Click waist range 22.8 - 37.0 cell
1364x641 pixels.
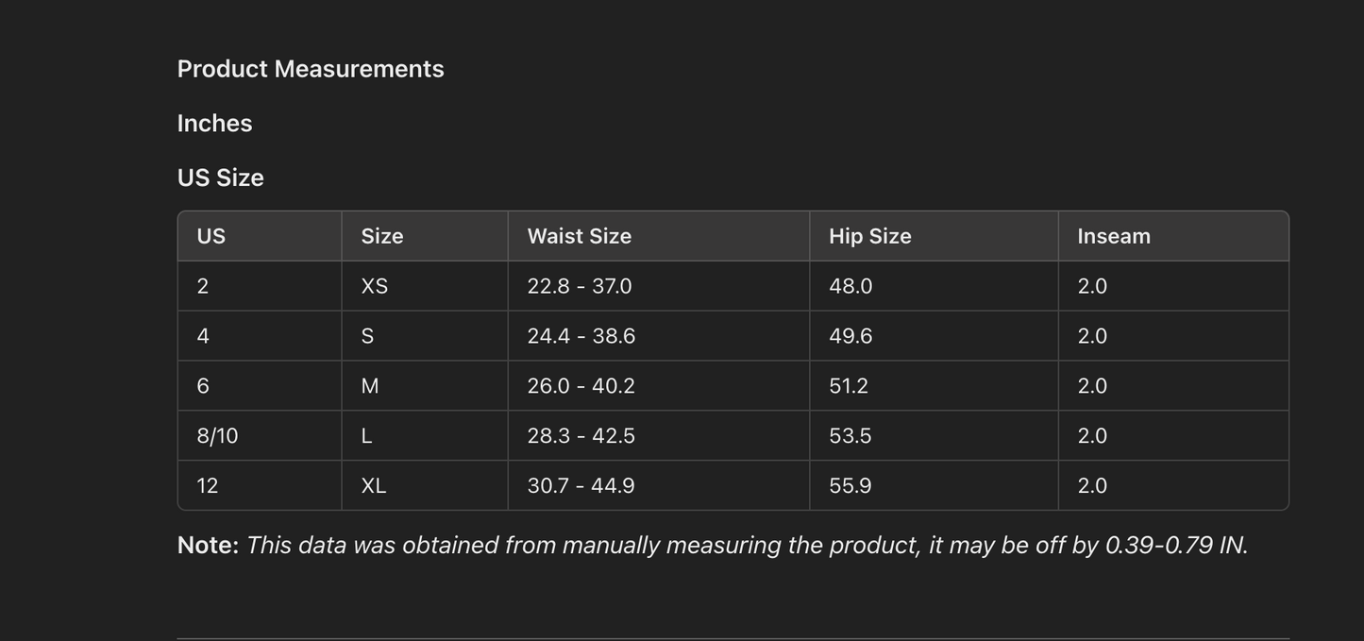point(579,286)
